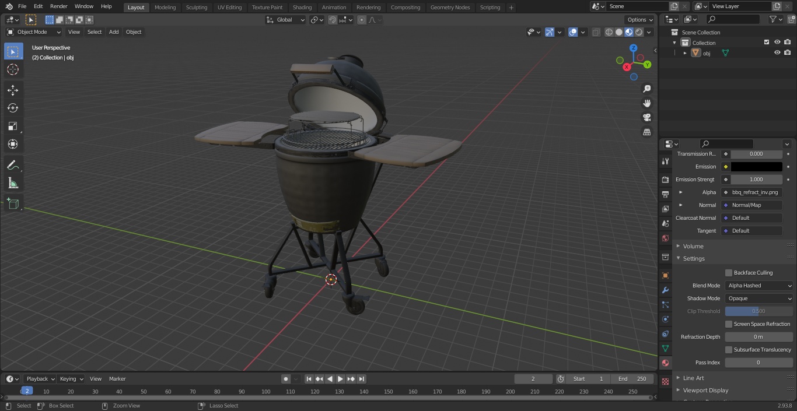Open the Global orientation dropdown
The image size is (797, 411).
tap(286, 20)
